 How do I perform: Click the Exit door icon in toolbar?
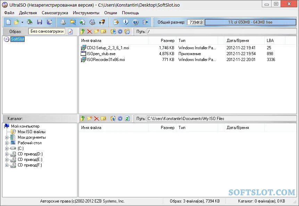pyautogui.click(x=145, y=22)
